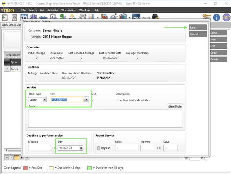
Task: Open the customers people icon in toolbar
Action: [x=33, y=17]
